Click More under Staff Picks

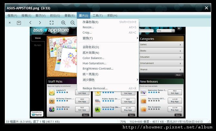tap(85, 115)
